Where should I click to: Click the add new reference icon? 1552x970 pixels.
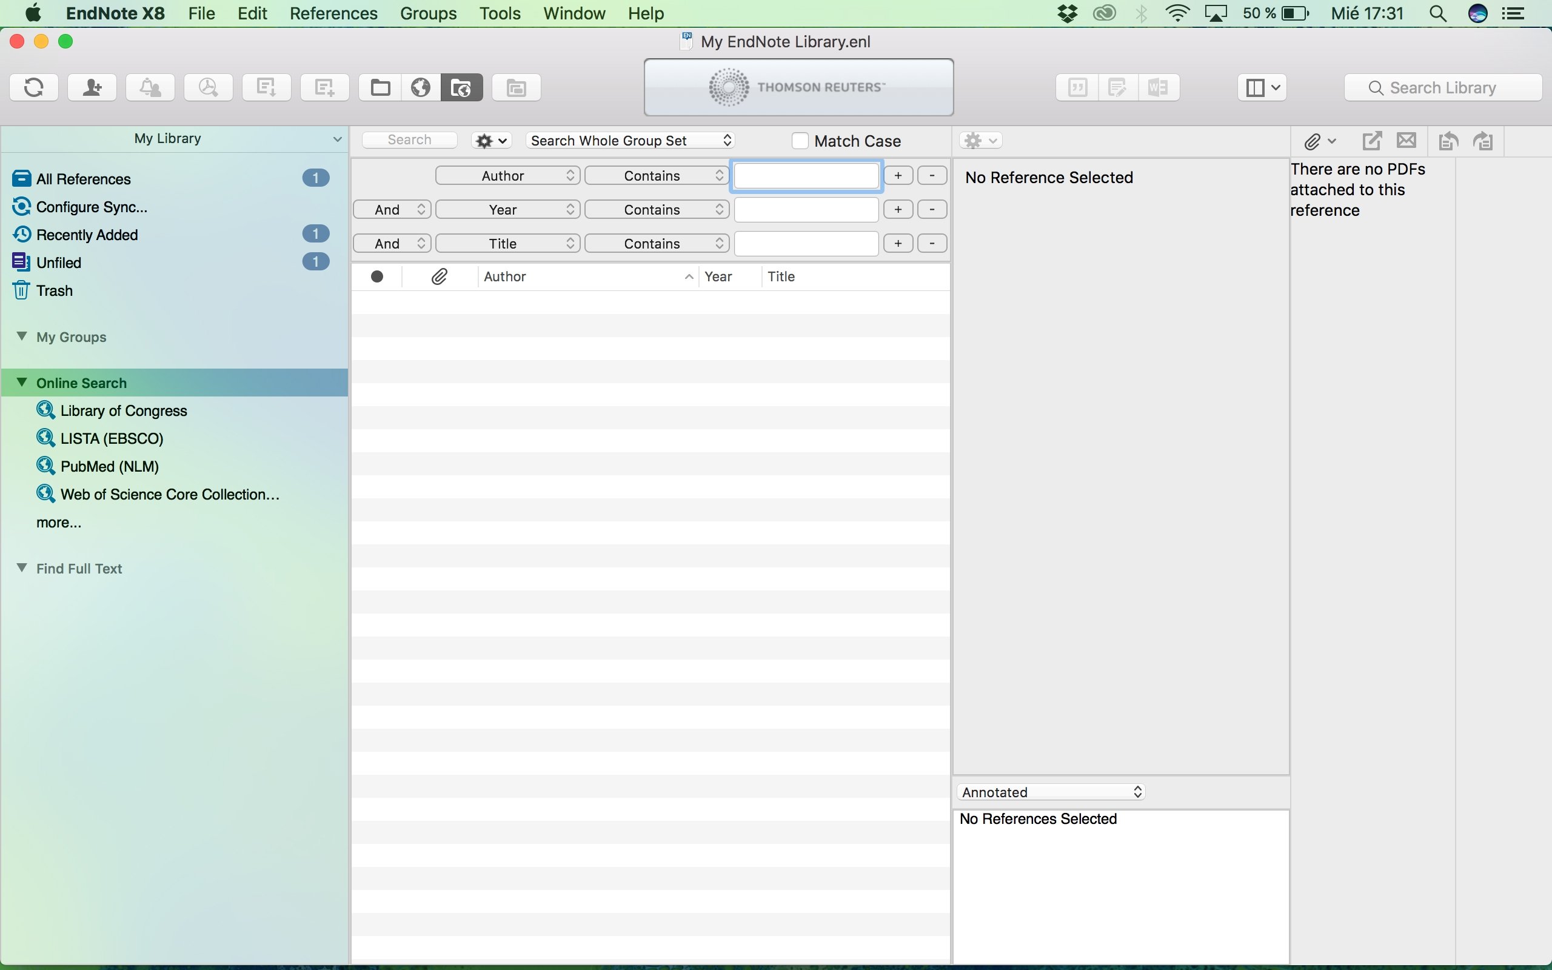pyautogui.click(x=322, y=87)
